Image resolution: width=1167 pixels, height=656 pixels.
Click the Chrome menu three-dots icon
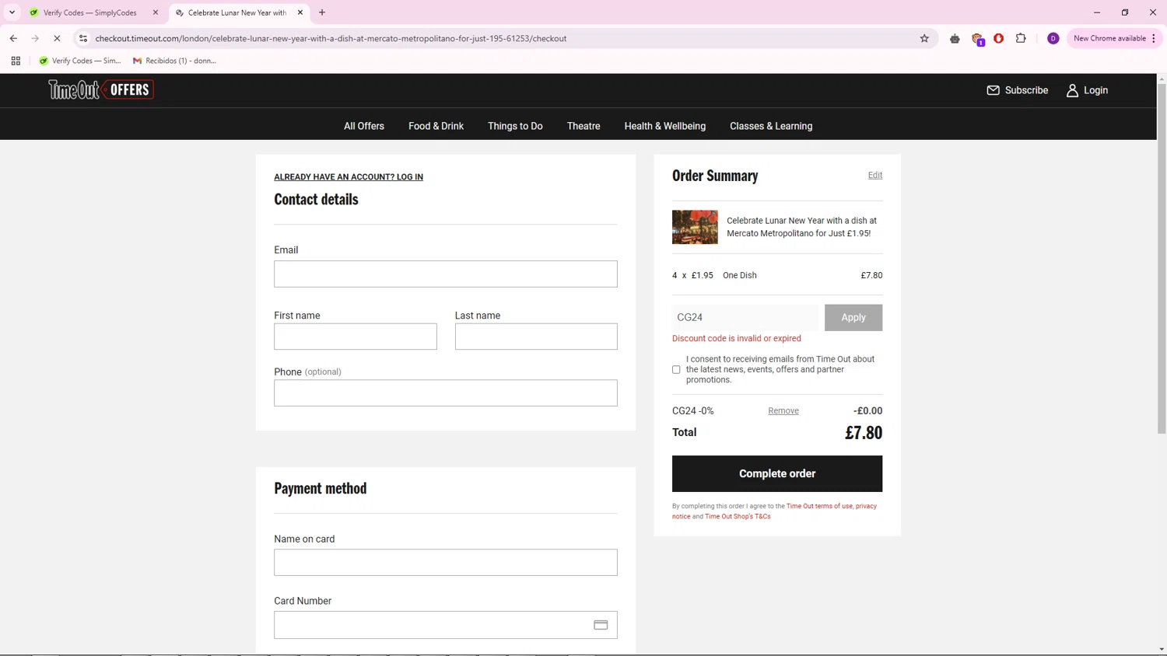click(1154, 38)
